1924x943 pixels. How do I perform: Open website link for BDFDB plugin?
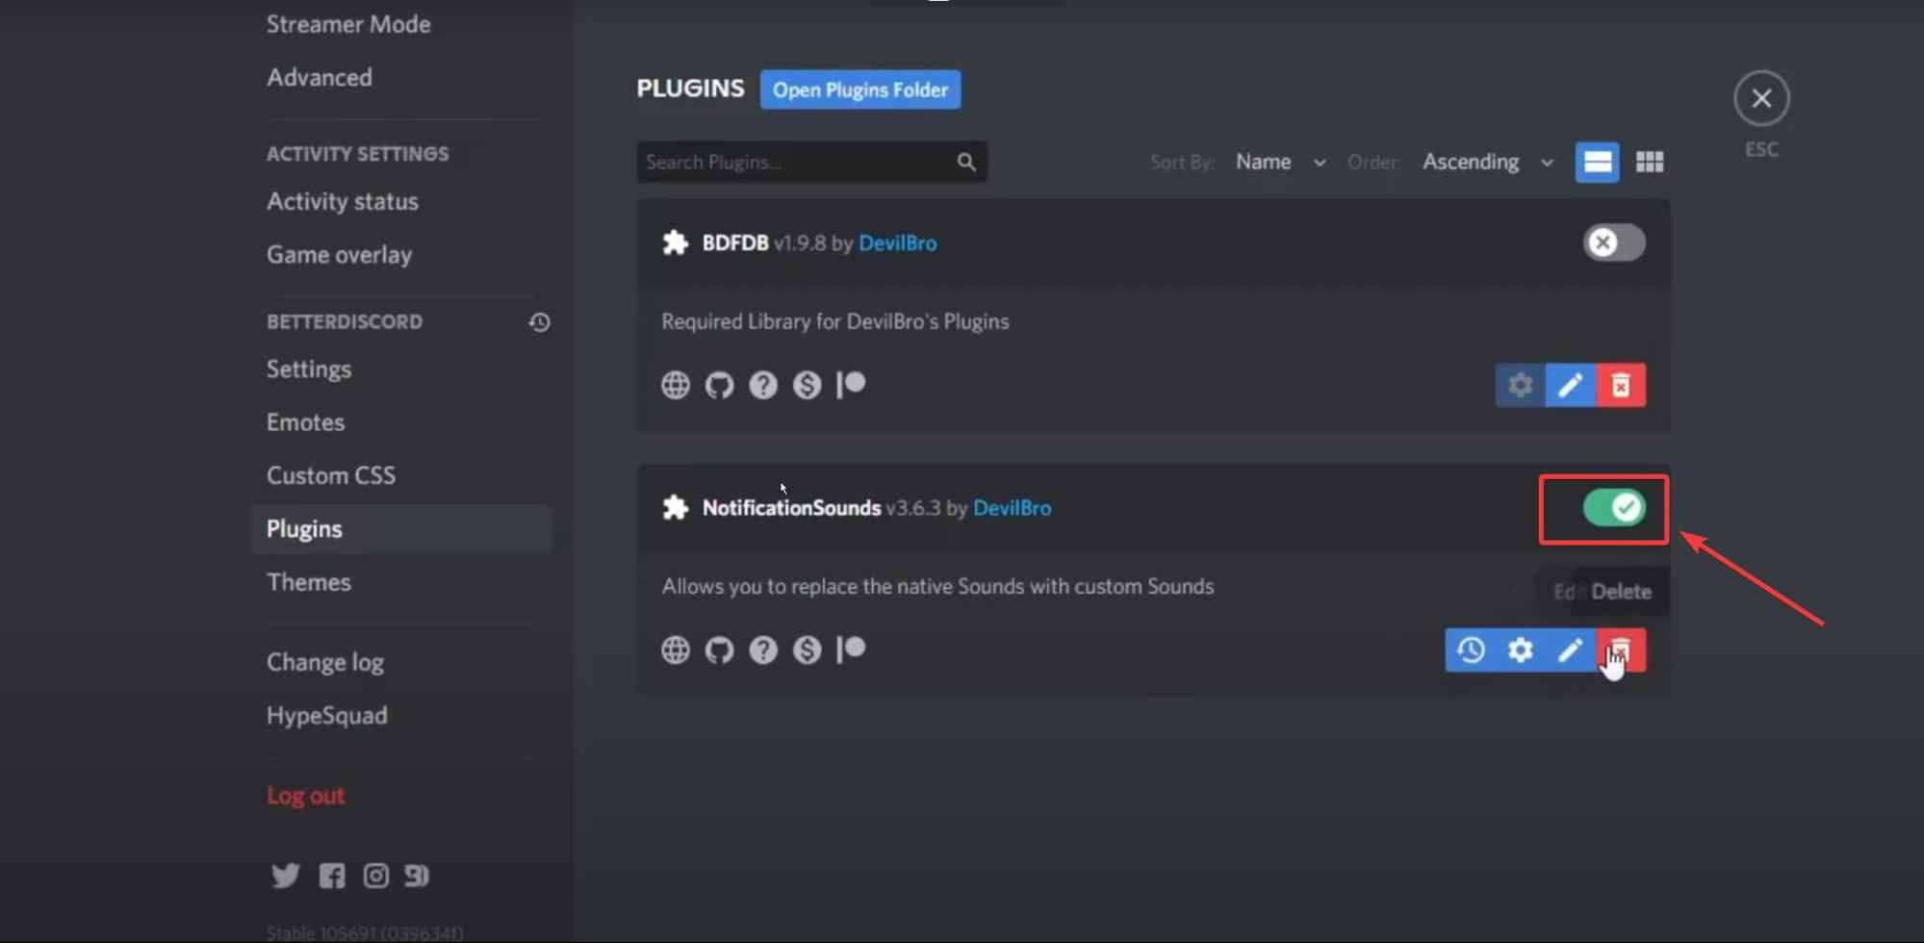pos(676,385)
